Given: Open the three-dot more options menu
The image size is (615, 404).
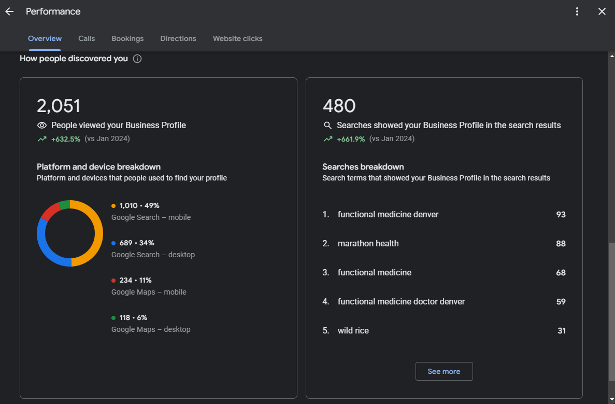Looking at the screenshot, I should (577, 11).
